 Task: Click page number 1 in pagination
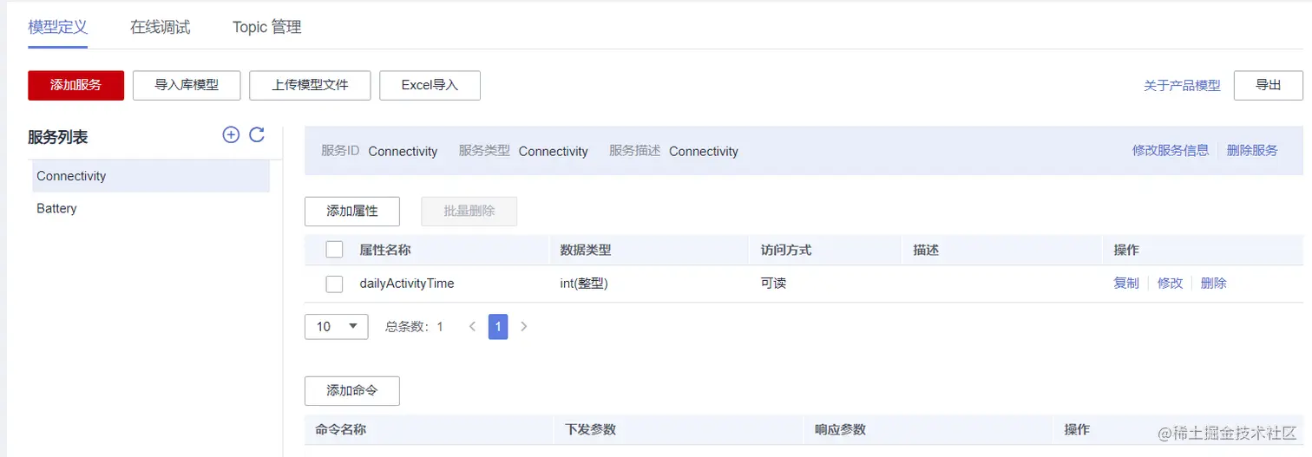pyautogui.click(x=498, y=326)
